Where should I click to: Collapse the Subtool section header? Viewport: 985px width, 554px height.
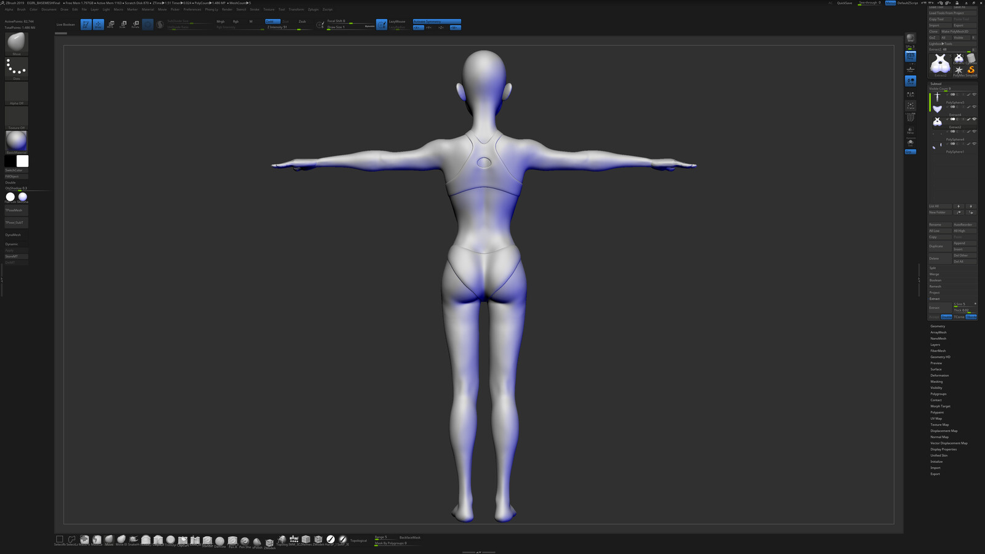coord(936,84)
